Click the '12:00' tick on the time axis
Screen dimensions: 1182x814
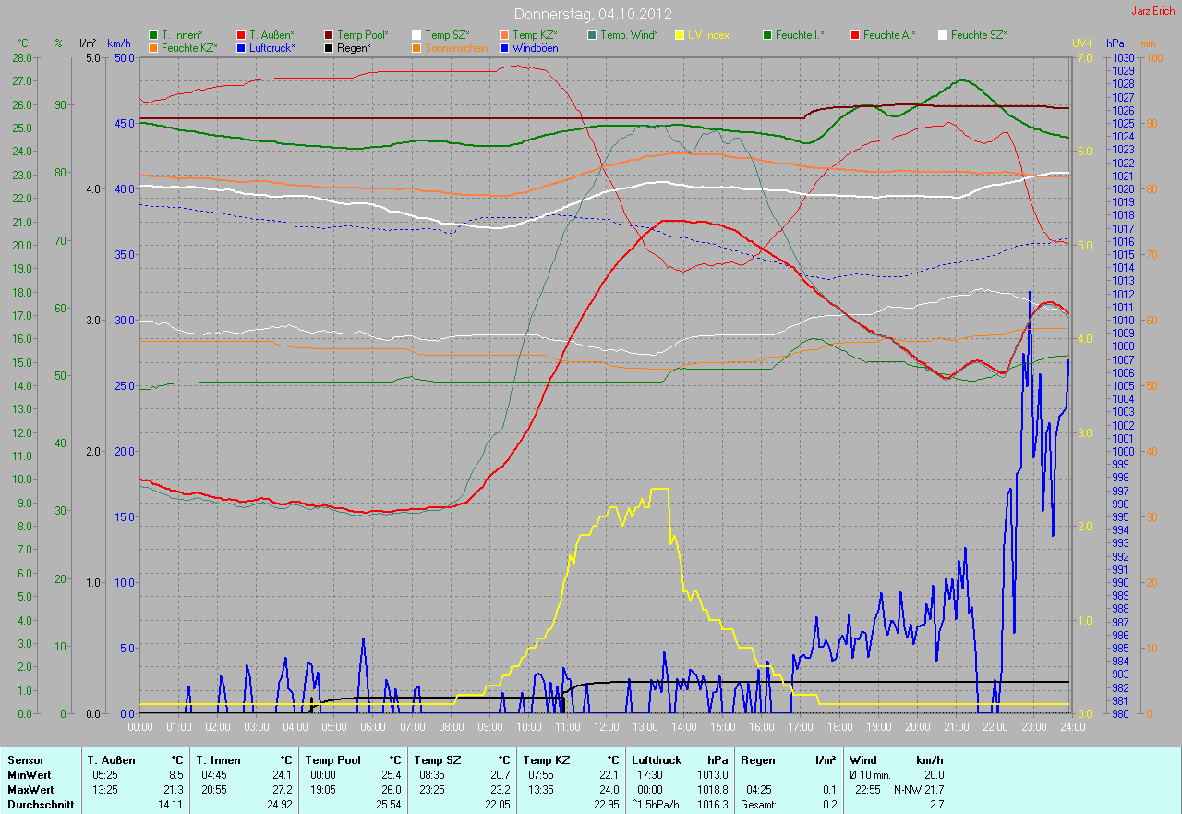[606, 727]
